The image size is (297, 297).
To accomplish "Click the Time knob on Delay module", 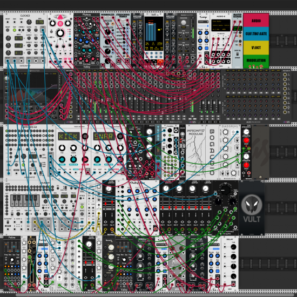I will pyautogui.click(x=233, y=247).
